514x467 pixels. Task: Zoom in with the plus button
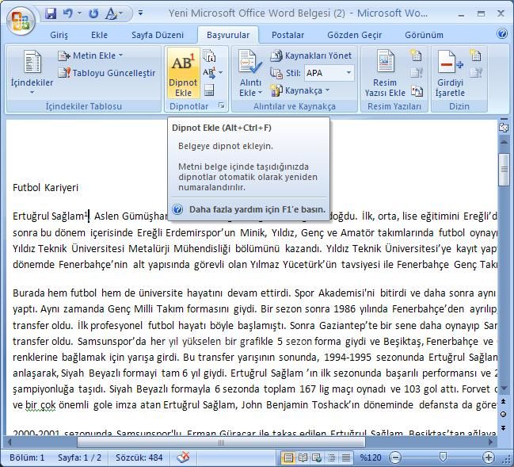click(x=488, y=457)
